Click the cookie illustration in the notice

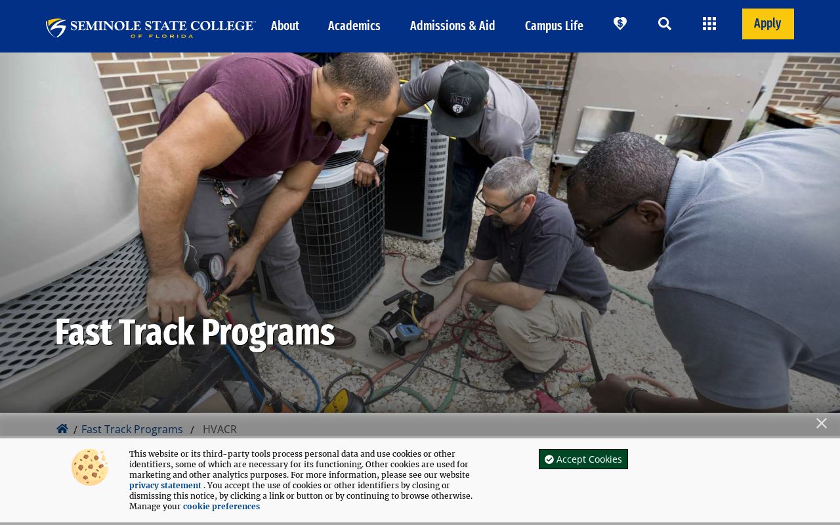click(x=90, y=467)
